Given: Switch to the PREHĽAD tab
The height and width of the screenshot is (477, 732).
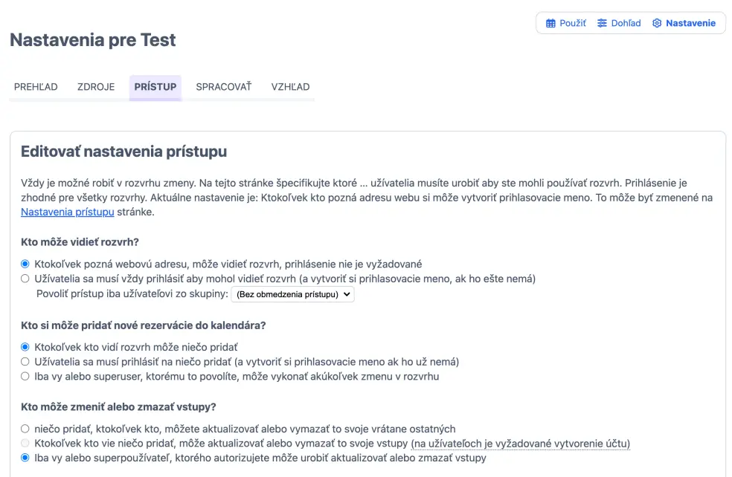Looking at the screenshot, I should pos(36,87).
